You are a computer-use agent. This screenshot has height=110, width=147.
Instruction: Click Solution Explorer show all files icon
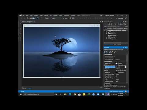coord(125,24)
